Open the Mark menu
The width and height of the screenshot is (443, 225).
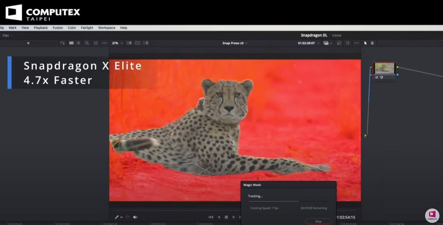click(x=13, y=28)
